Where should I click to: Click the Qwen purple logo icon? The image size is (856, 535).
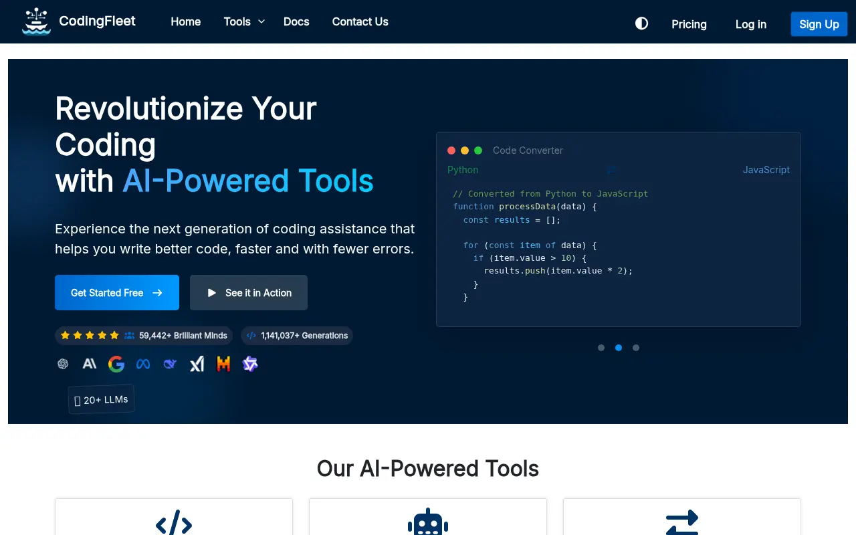[x=250, y=364]
